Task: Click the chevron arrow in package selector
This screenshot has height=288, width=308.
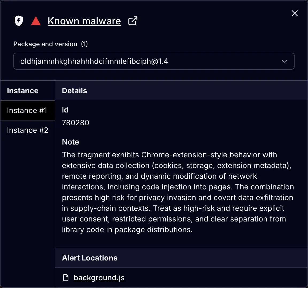Action: point(284,61)
